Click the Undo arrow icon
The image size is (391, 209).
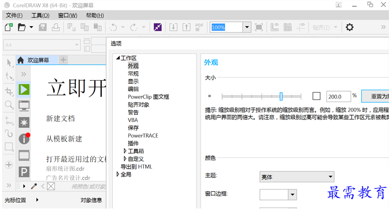coord(113,27)
